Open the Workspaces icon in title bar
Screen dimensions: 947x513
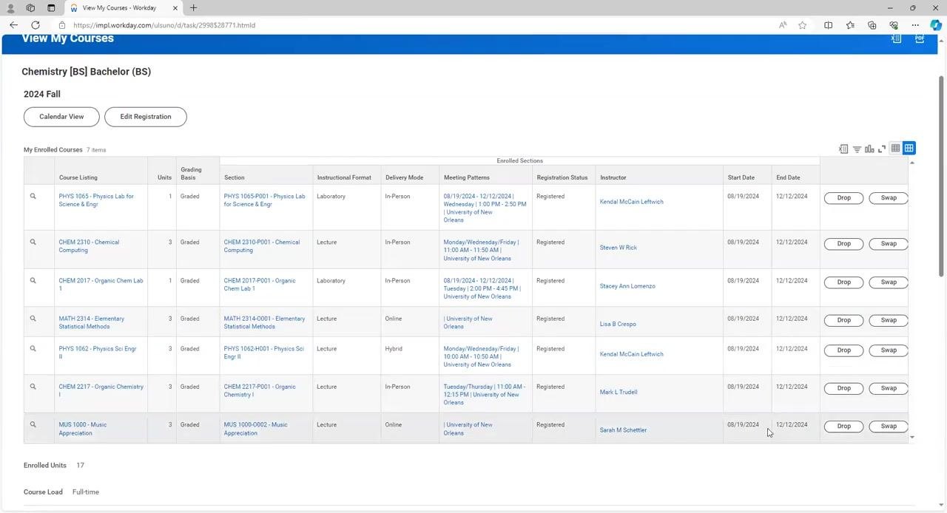(x=30, y=8)
